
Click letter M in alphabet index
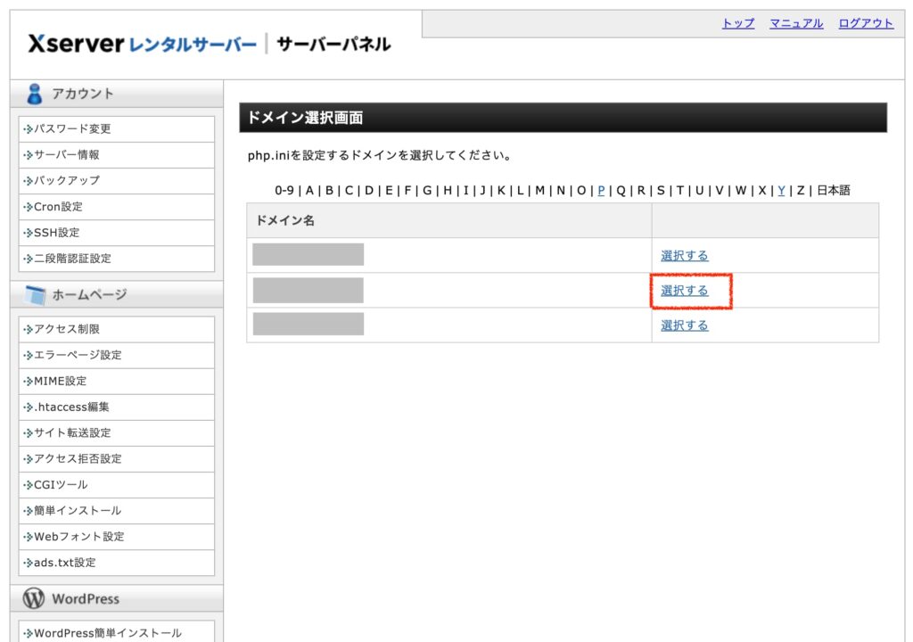pos(539,191)
